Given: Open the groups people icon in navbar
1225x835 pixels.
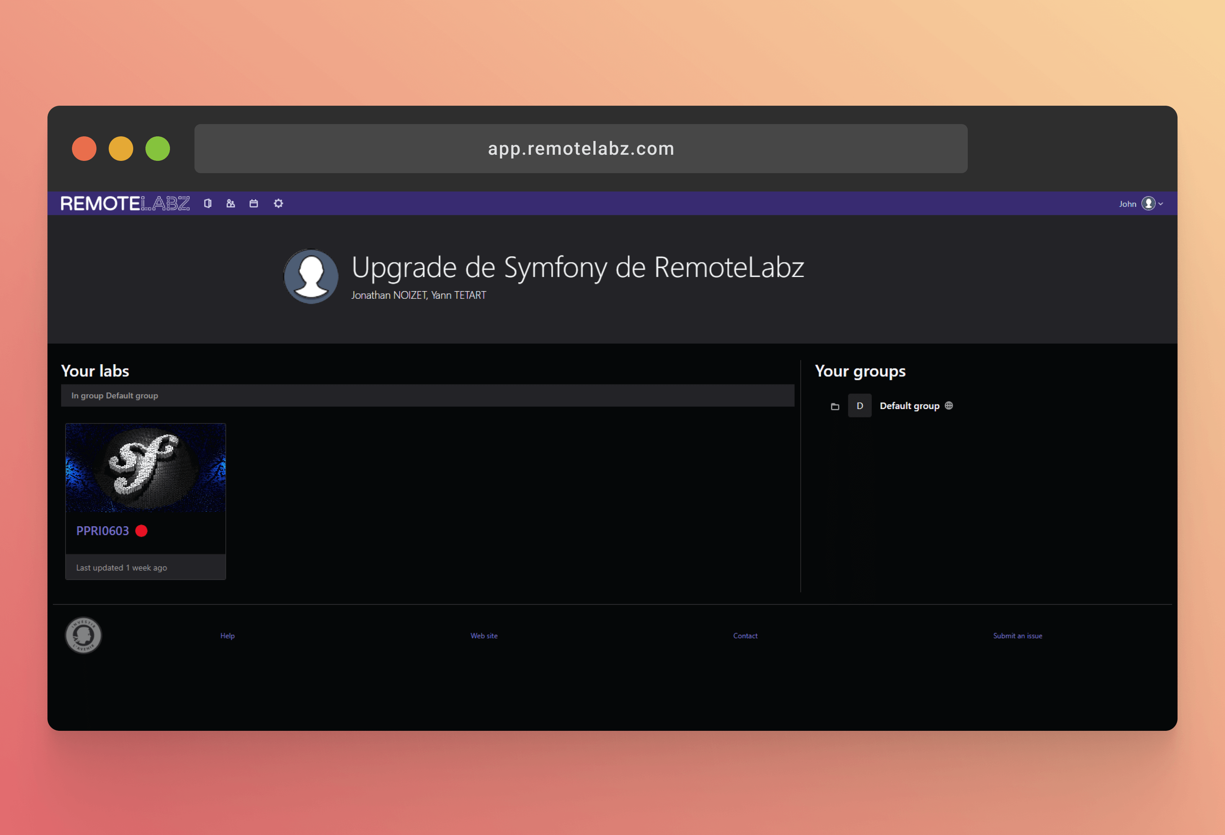Looking at the screenshot, I should click(x=230, y=204).
